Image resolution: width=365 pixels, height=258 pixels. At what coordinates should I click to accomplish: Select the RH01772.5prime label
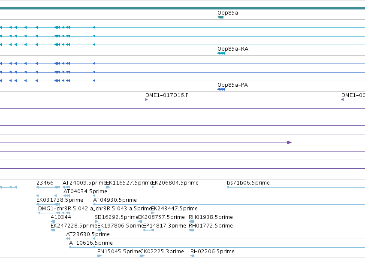click(x=211, y=226)
